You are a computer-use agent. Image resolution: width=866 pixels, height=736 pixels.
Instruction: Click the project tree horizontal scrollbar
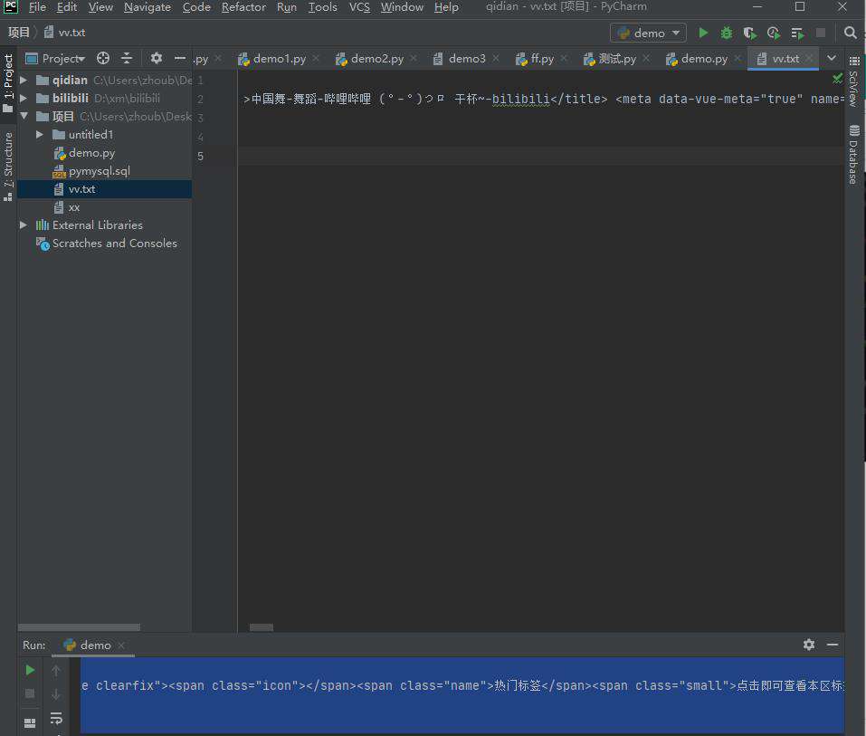click(79, 627)
